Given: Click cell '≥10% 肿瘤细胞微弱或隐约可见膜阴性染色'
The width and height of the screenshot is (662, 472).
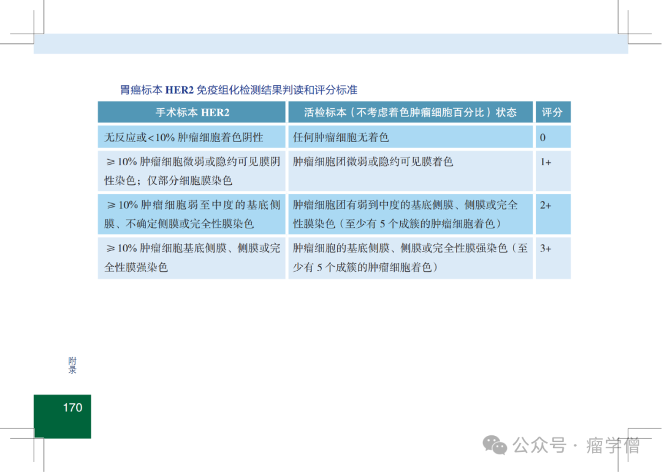Looking at the screenshot, I should pos(192,171).
